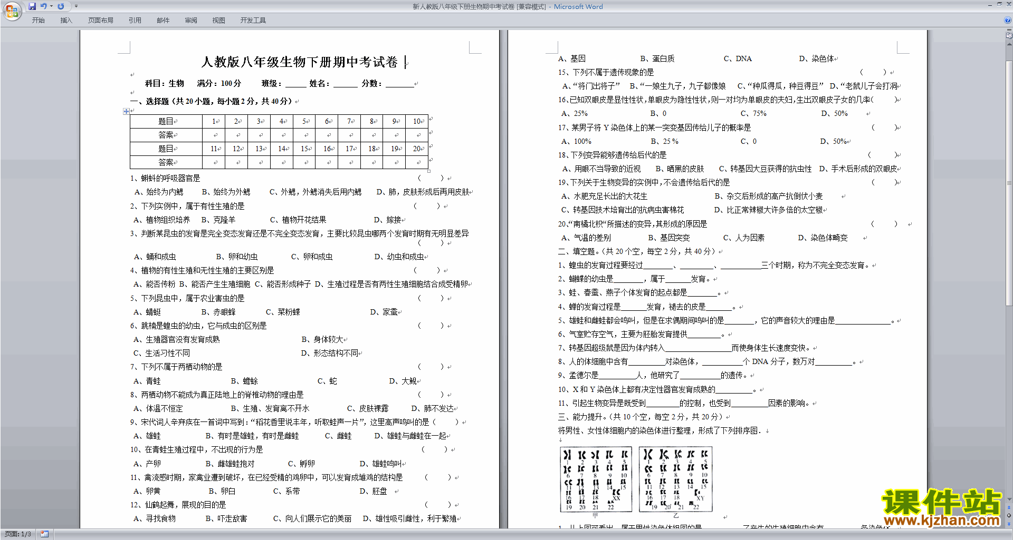Viewport: 1013px width, 540px height.
Task: Click the Undo icon in Quick Access Toolbar
Action: (44, 6)
